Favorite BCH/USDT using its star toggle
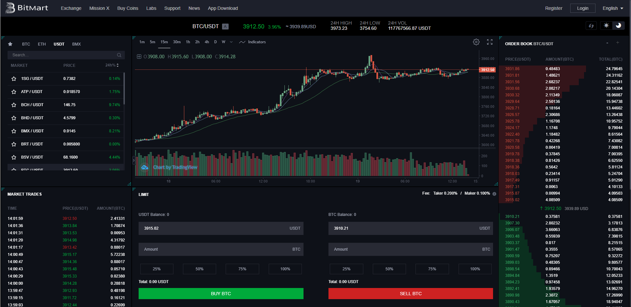 pos(13,105)
